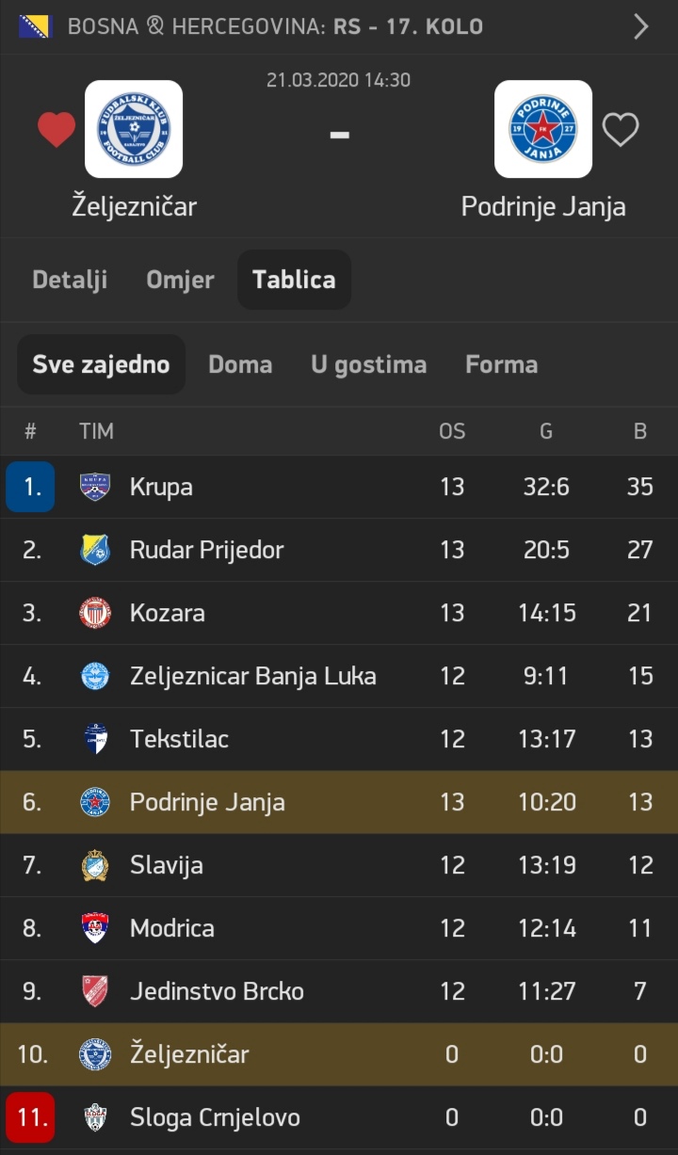
Task: Tap the Tekstilac team badge
Action: pyautogui.click(x=95, y=739)
